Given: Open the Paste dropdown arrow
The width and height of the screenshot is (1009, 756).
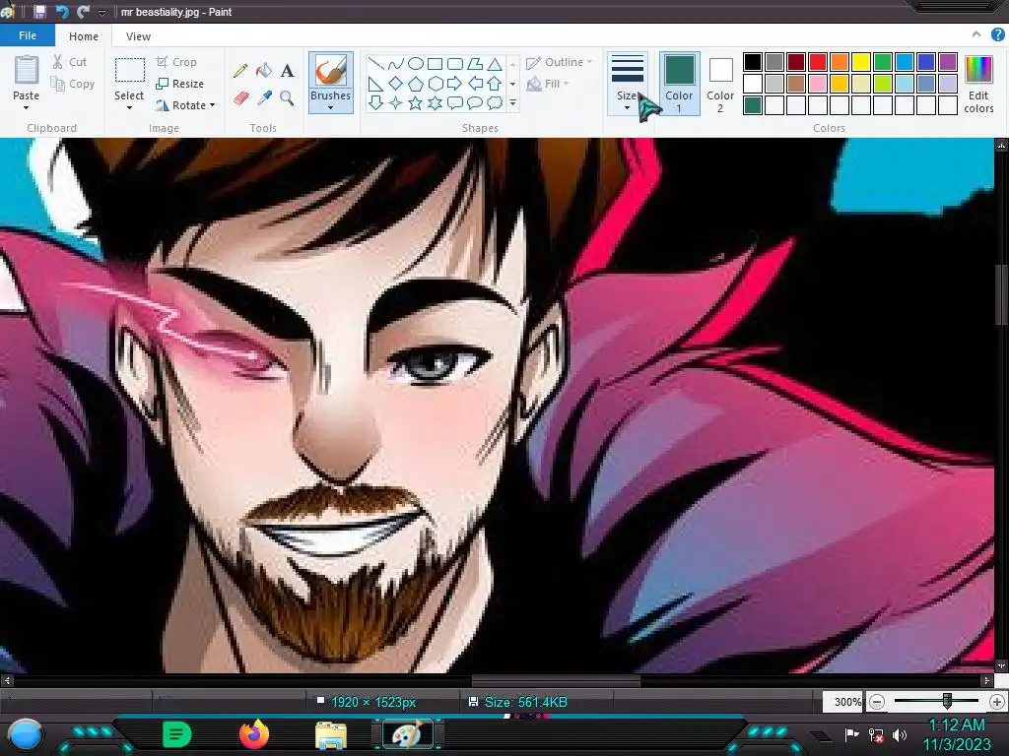Looking at the screenshot, I should tap(27, 108).
